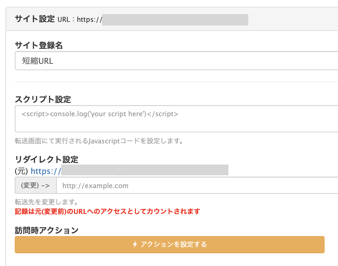Click the redacted gray block in header URL
This screenshot has height=266, width=338.
(x=175, y=20)
